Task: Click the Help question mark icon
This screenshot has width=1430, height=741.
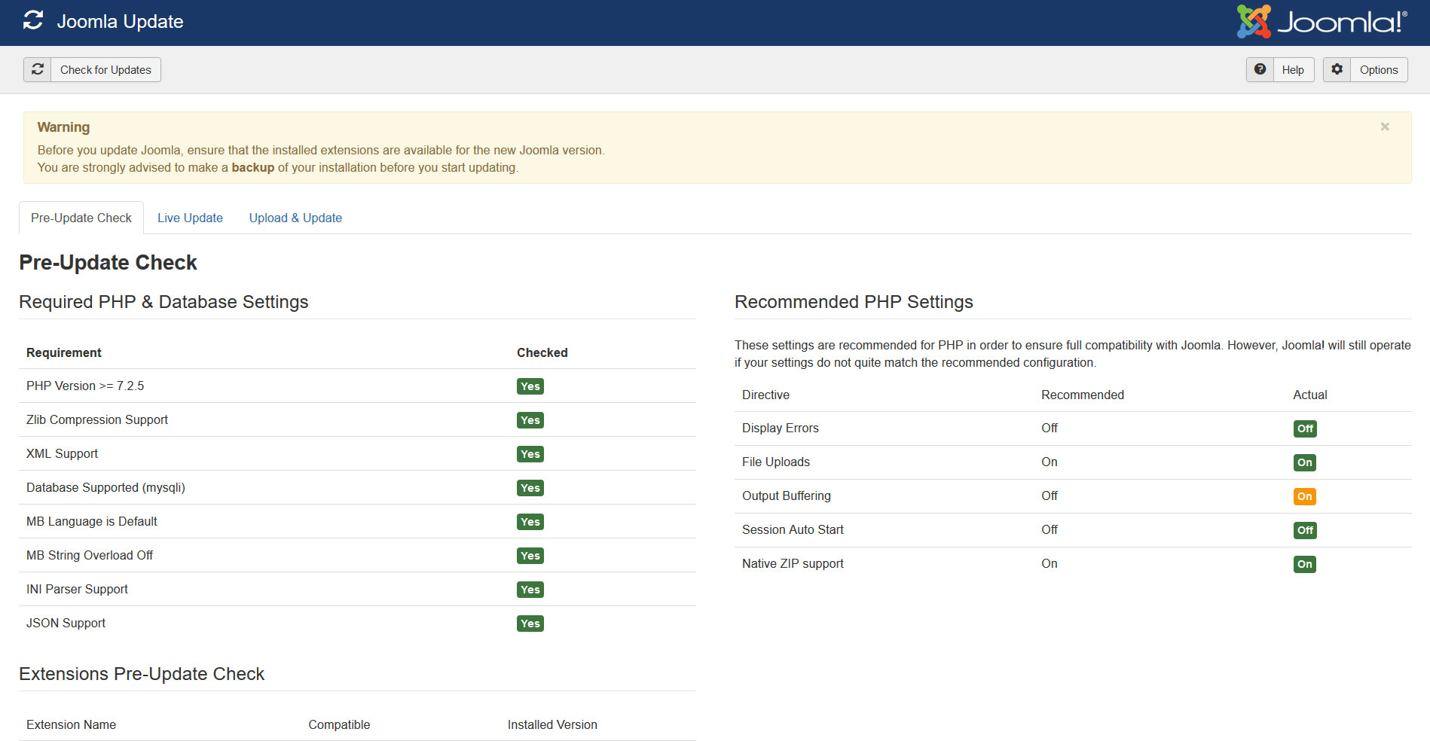Action: 1260,69
